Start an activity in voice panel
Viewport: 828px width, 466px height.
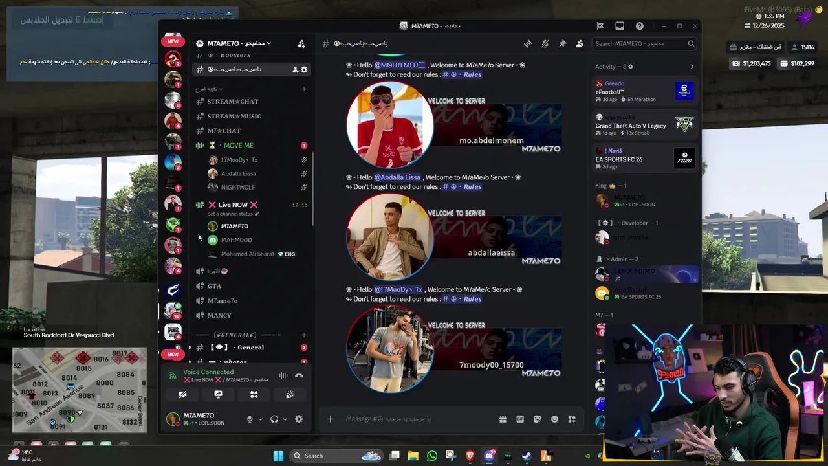pos(254,394)
